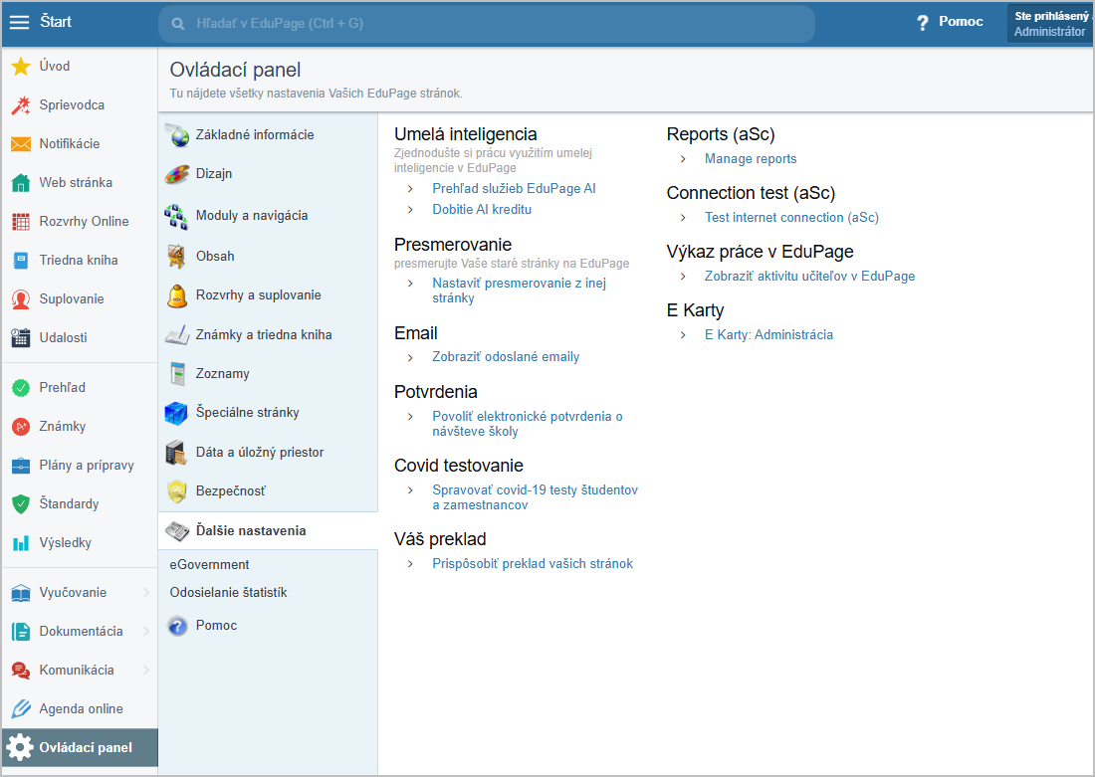This screenshot has height=777, width=1095.
Task: Click chevron beside Zobraziť odoslané emaily
Action: click(x=410, y=357)
